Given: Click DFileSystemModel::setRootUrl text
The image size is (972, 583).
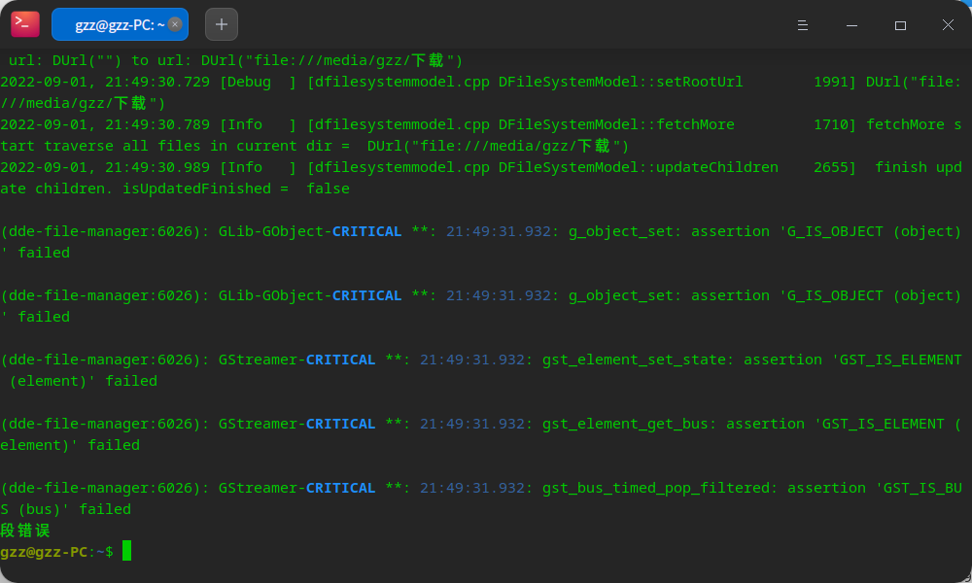Looking at the screenshot, I should tap(620, 82).
